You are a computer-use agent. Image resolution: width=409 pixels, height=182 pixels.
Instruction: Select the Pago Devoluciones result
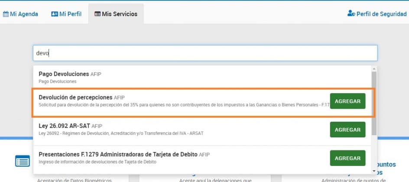(x=202, y=78)
